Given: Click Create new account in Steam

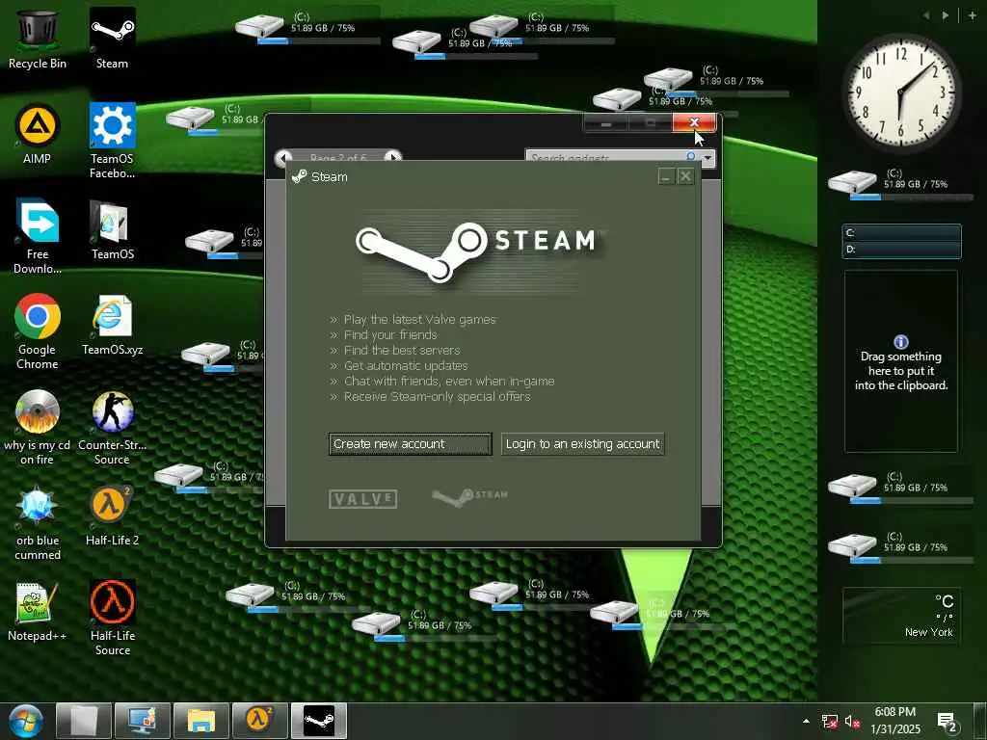Looking at the screenshot, I should tap(410, 443).
